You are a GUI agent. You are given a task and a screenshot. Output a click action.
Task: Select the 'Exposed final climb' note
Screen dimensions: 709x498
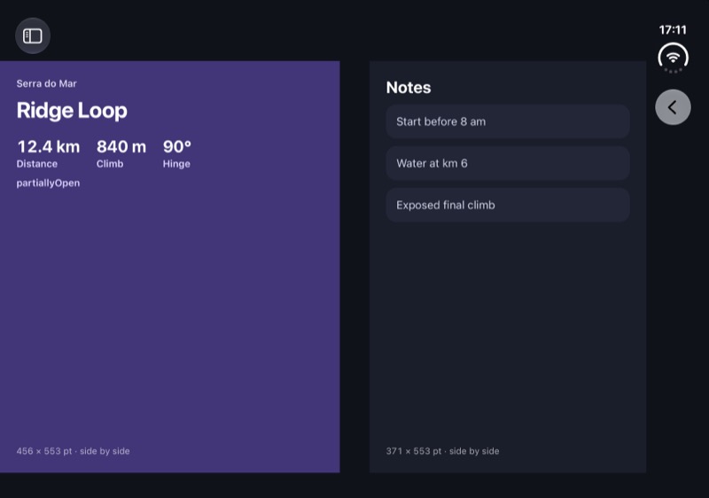(507, 206)
